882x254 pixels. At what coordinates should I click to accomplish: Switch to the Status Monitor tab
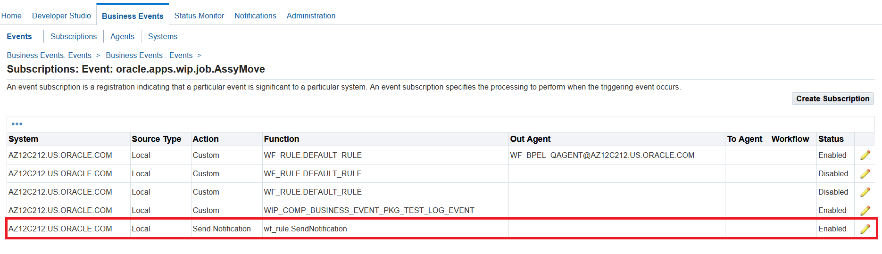click(199, 16)
